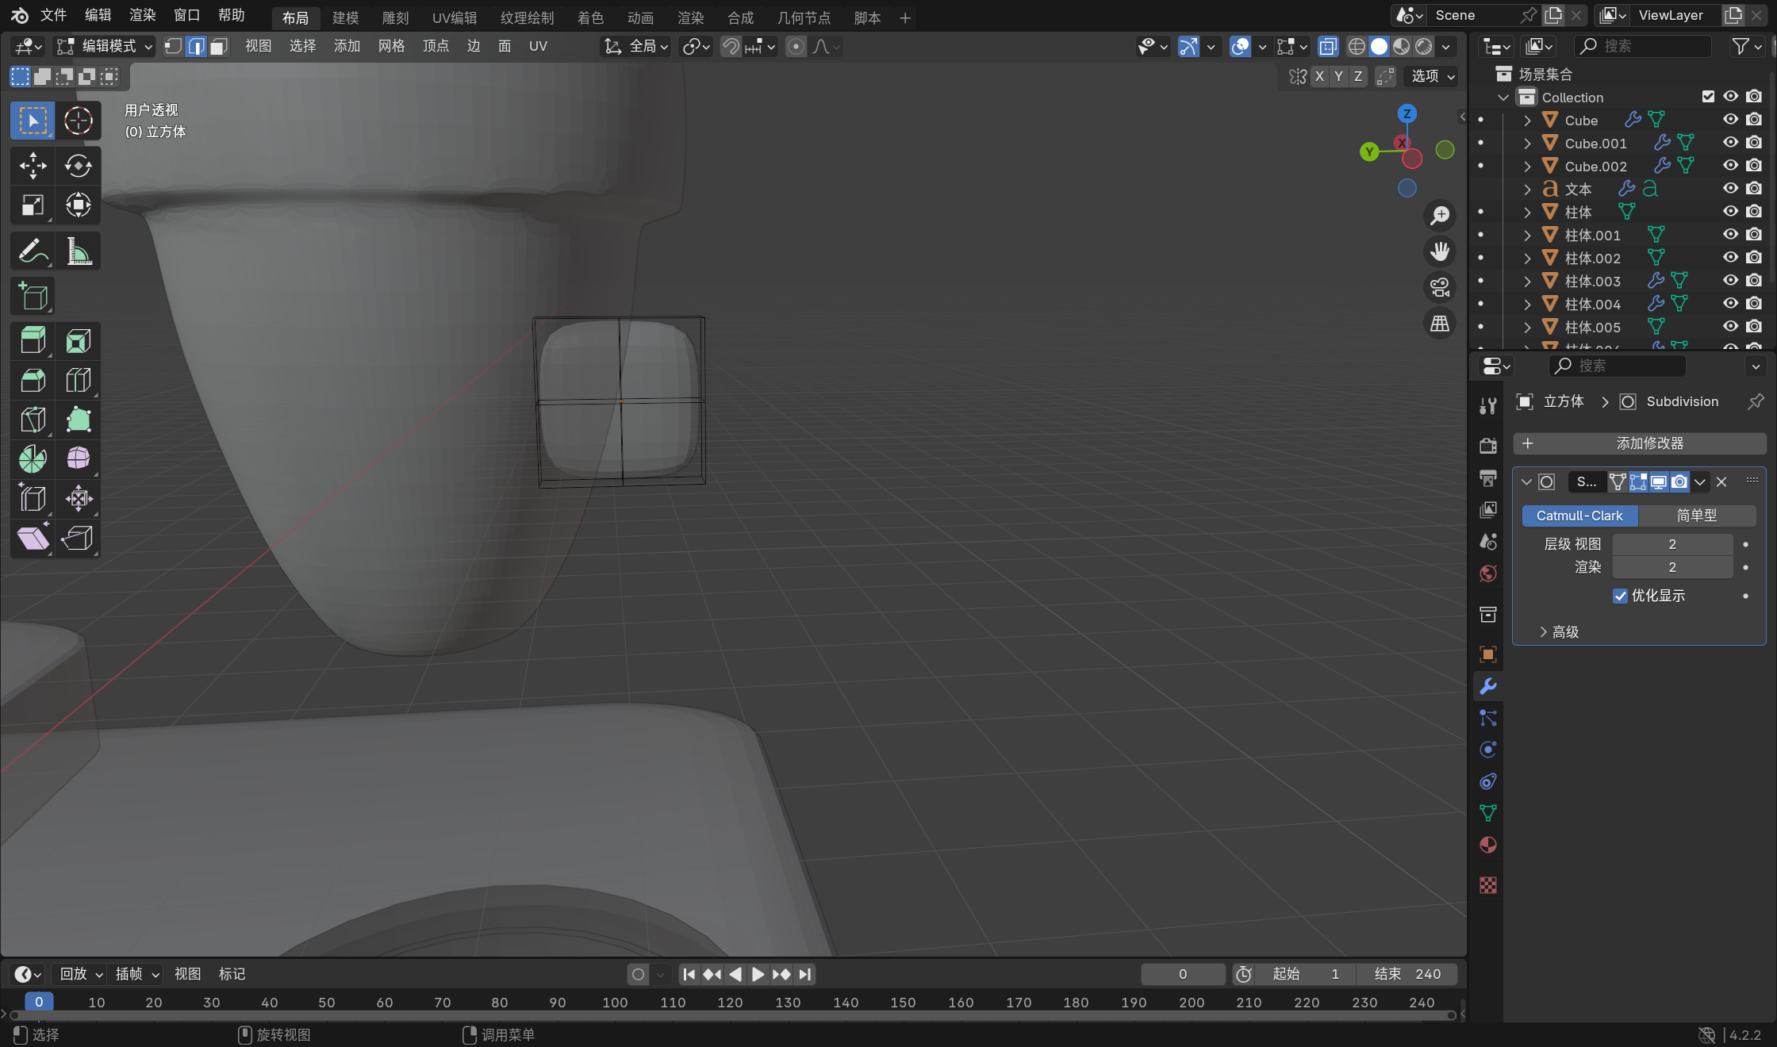Select the Extrude Region tool
Screen dimensions: 1777x1047
33,341
